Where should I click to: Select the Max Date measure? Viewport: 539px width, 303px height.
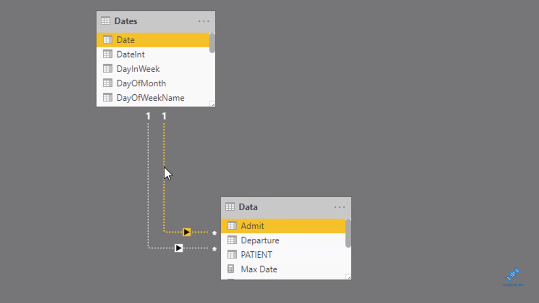click(283, 269)
